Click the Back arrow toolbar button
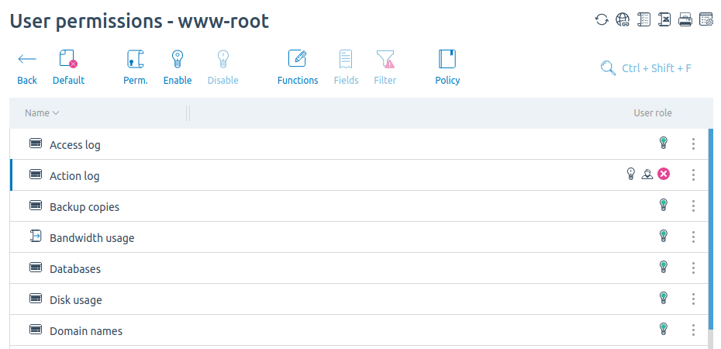 click(x=27, y=67)
